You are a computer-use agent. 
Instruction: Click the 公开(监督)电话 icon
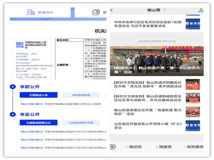tap(17, 69)
